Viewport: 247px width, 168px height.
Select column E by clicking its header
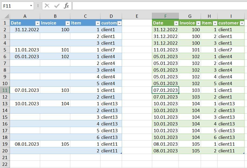click(137, 16)
